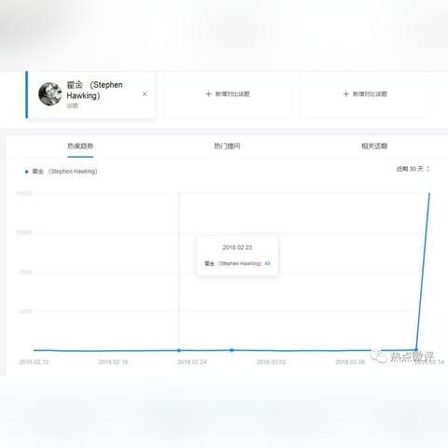Viewport: 448px width, 448px height.
Task: Remove the Stephen Hawking topic card
Action: coord(145,94)
